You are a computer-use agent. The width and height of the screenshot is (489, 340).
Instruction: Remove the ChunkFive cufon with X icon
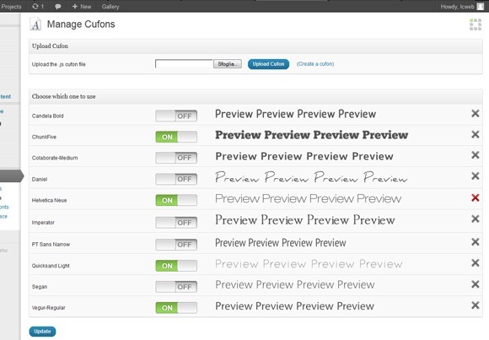tap(475, 134)
